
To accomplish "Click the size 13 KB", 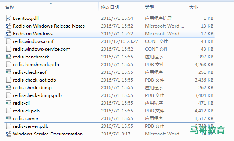I will 207,26.
